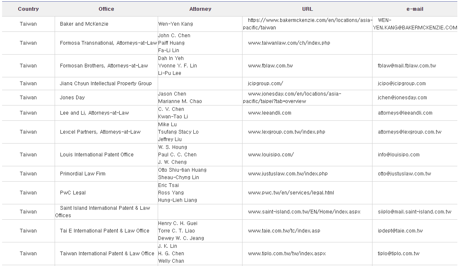Click email info@louisipo.com

point(399,155)
